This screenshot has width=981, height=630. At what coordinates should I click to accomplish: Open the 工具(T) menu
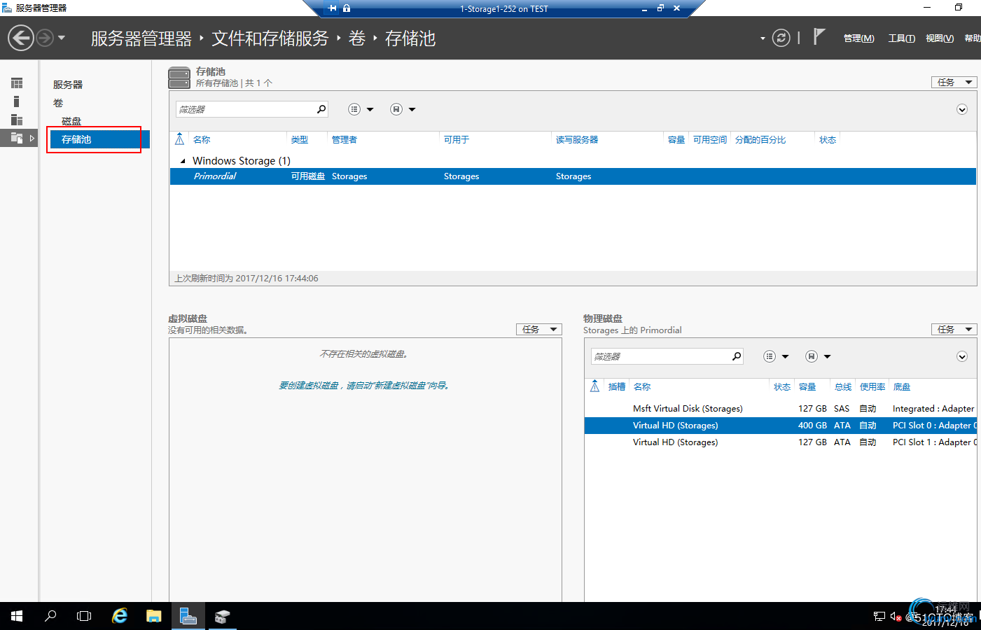pos(901,38)
